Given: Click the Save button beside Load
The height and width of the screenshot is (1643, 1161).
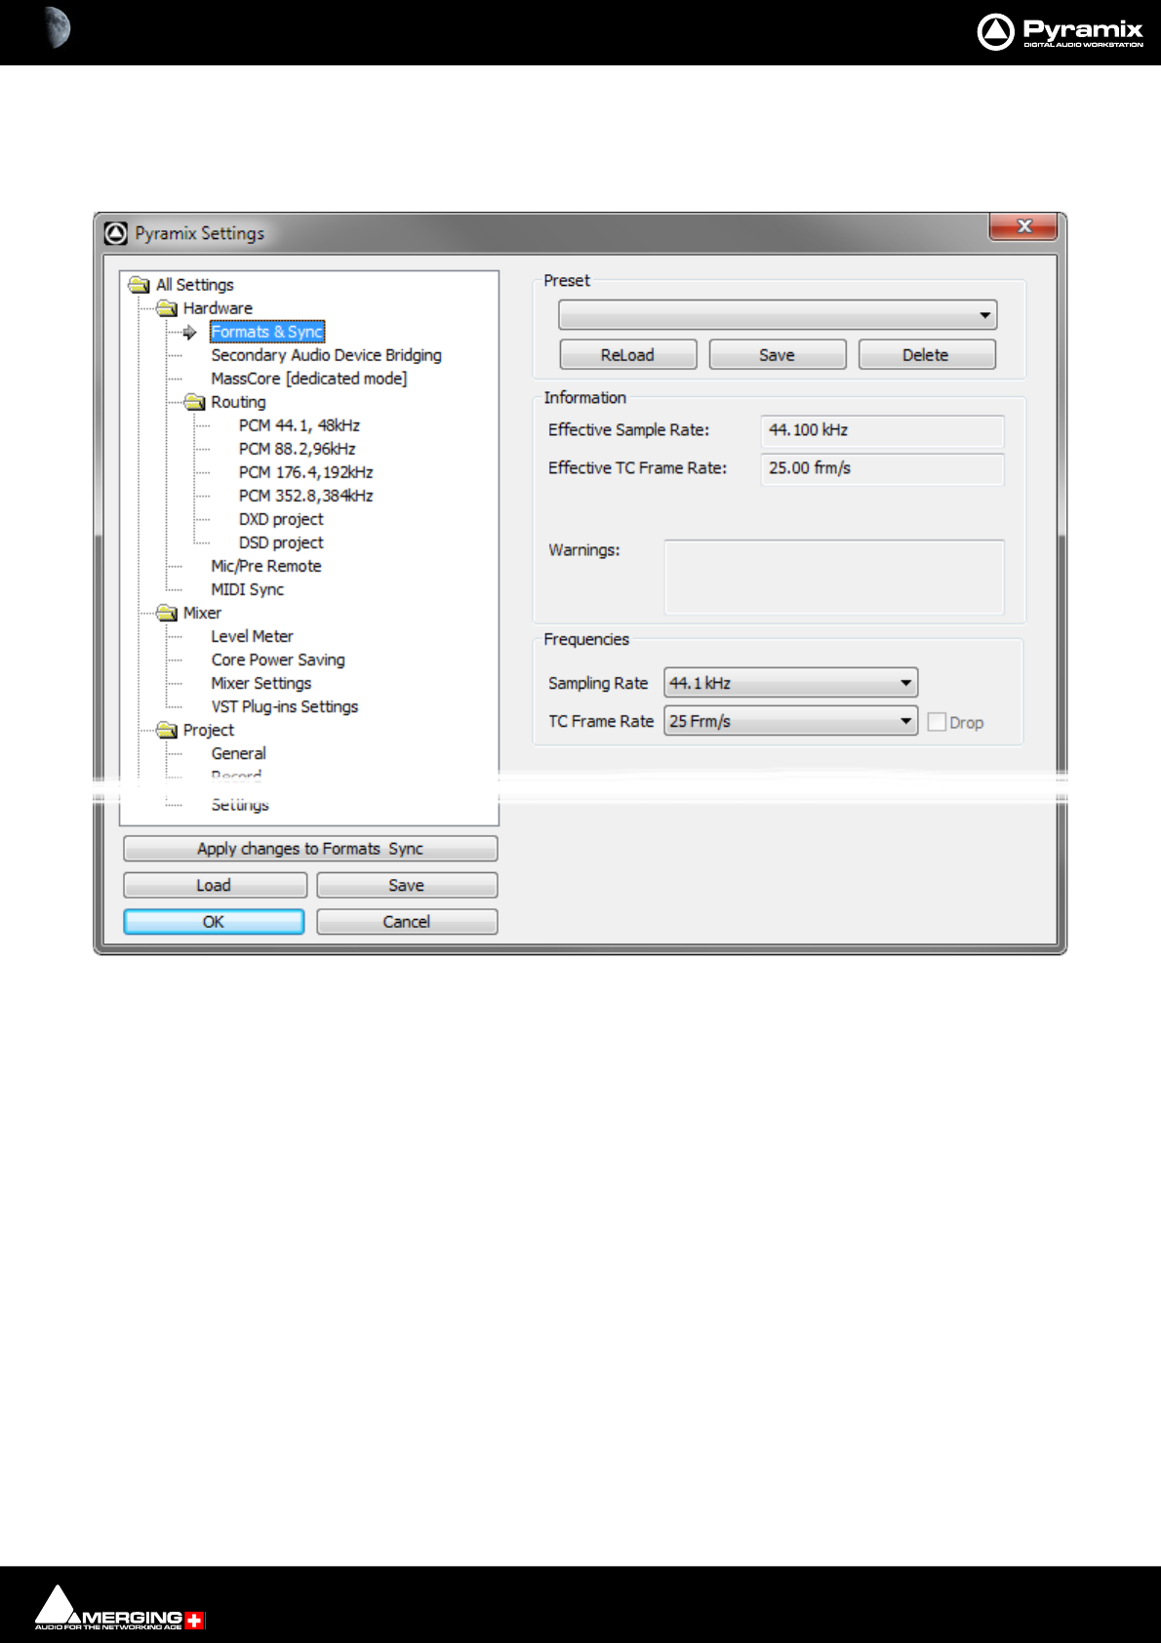Looking at the screenshot, I should pos(407,885).
